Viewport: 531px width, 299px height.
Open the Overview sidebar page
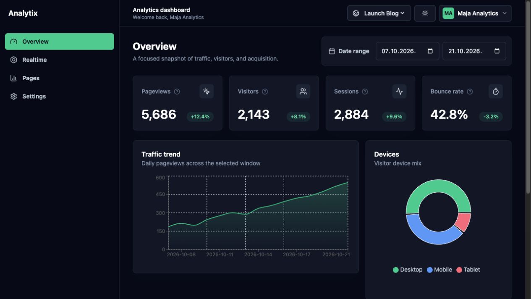pyautogui.click(x=60, y=42)
